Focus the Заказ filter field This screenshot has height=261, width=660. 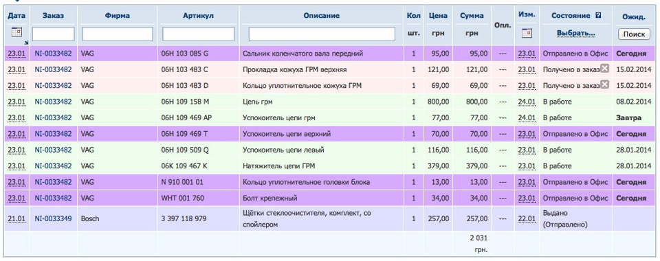54,34
